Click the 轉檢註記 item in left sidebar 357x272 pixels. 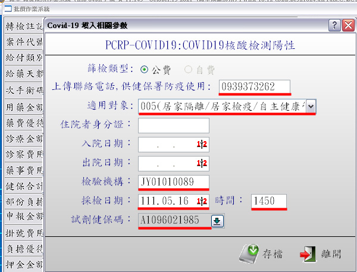pyautogui.click(x=23, y=27)
